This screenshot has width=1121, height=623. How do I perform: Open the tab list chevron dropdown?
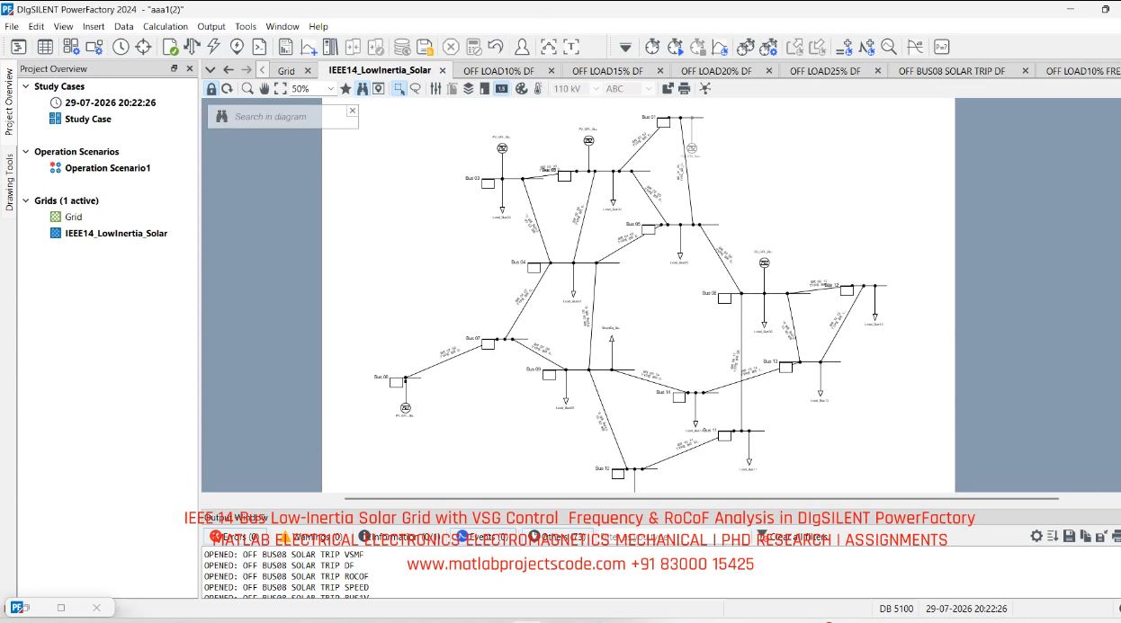211,69
